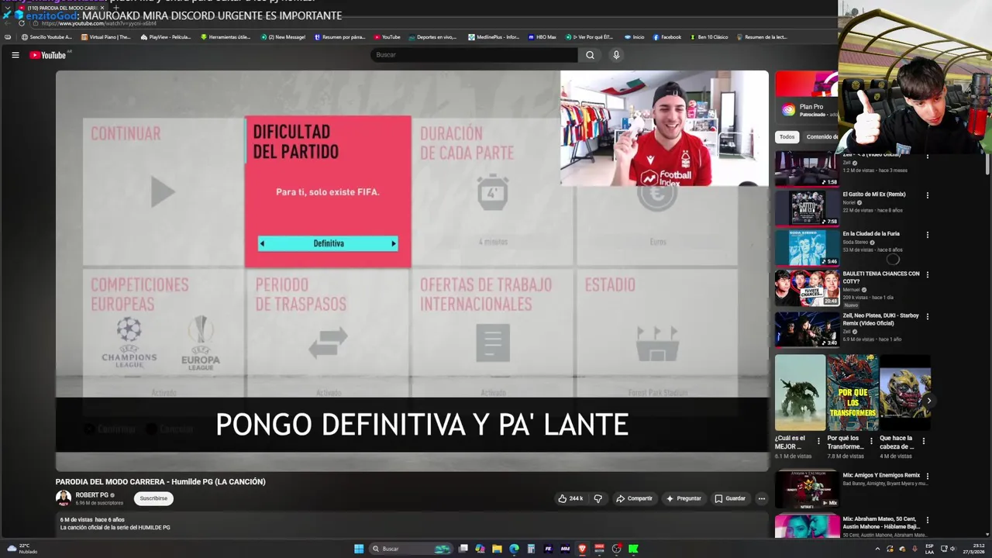Start voice search with the microphone icon
The width and height of the screenshot is (992, 558).
(616, 55)
